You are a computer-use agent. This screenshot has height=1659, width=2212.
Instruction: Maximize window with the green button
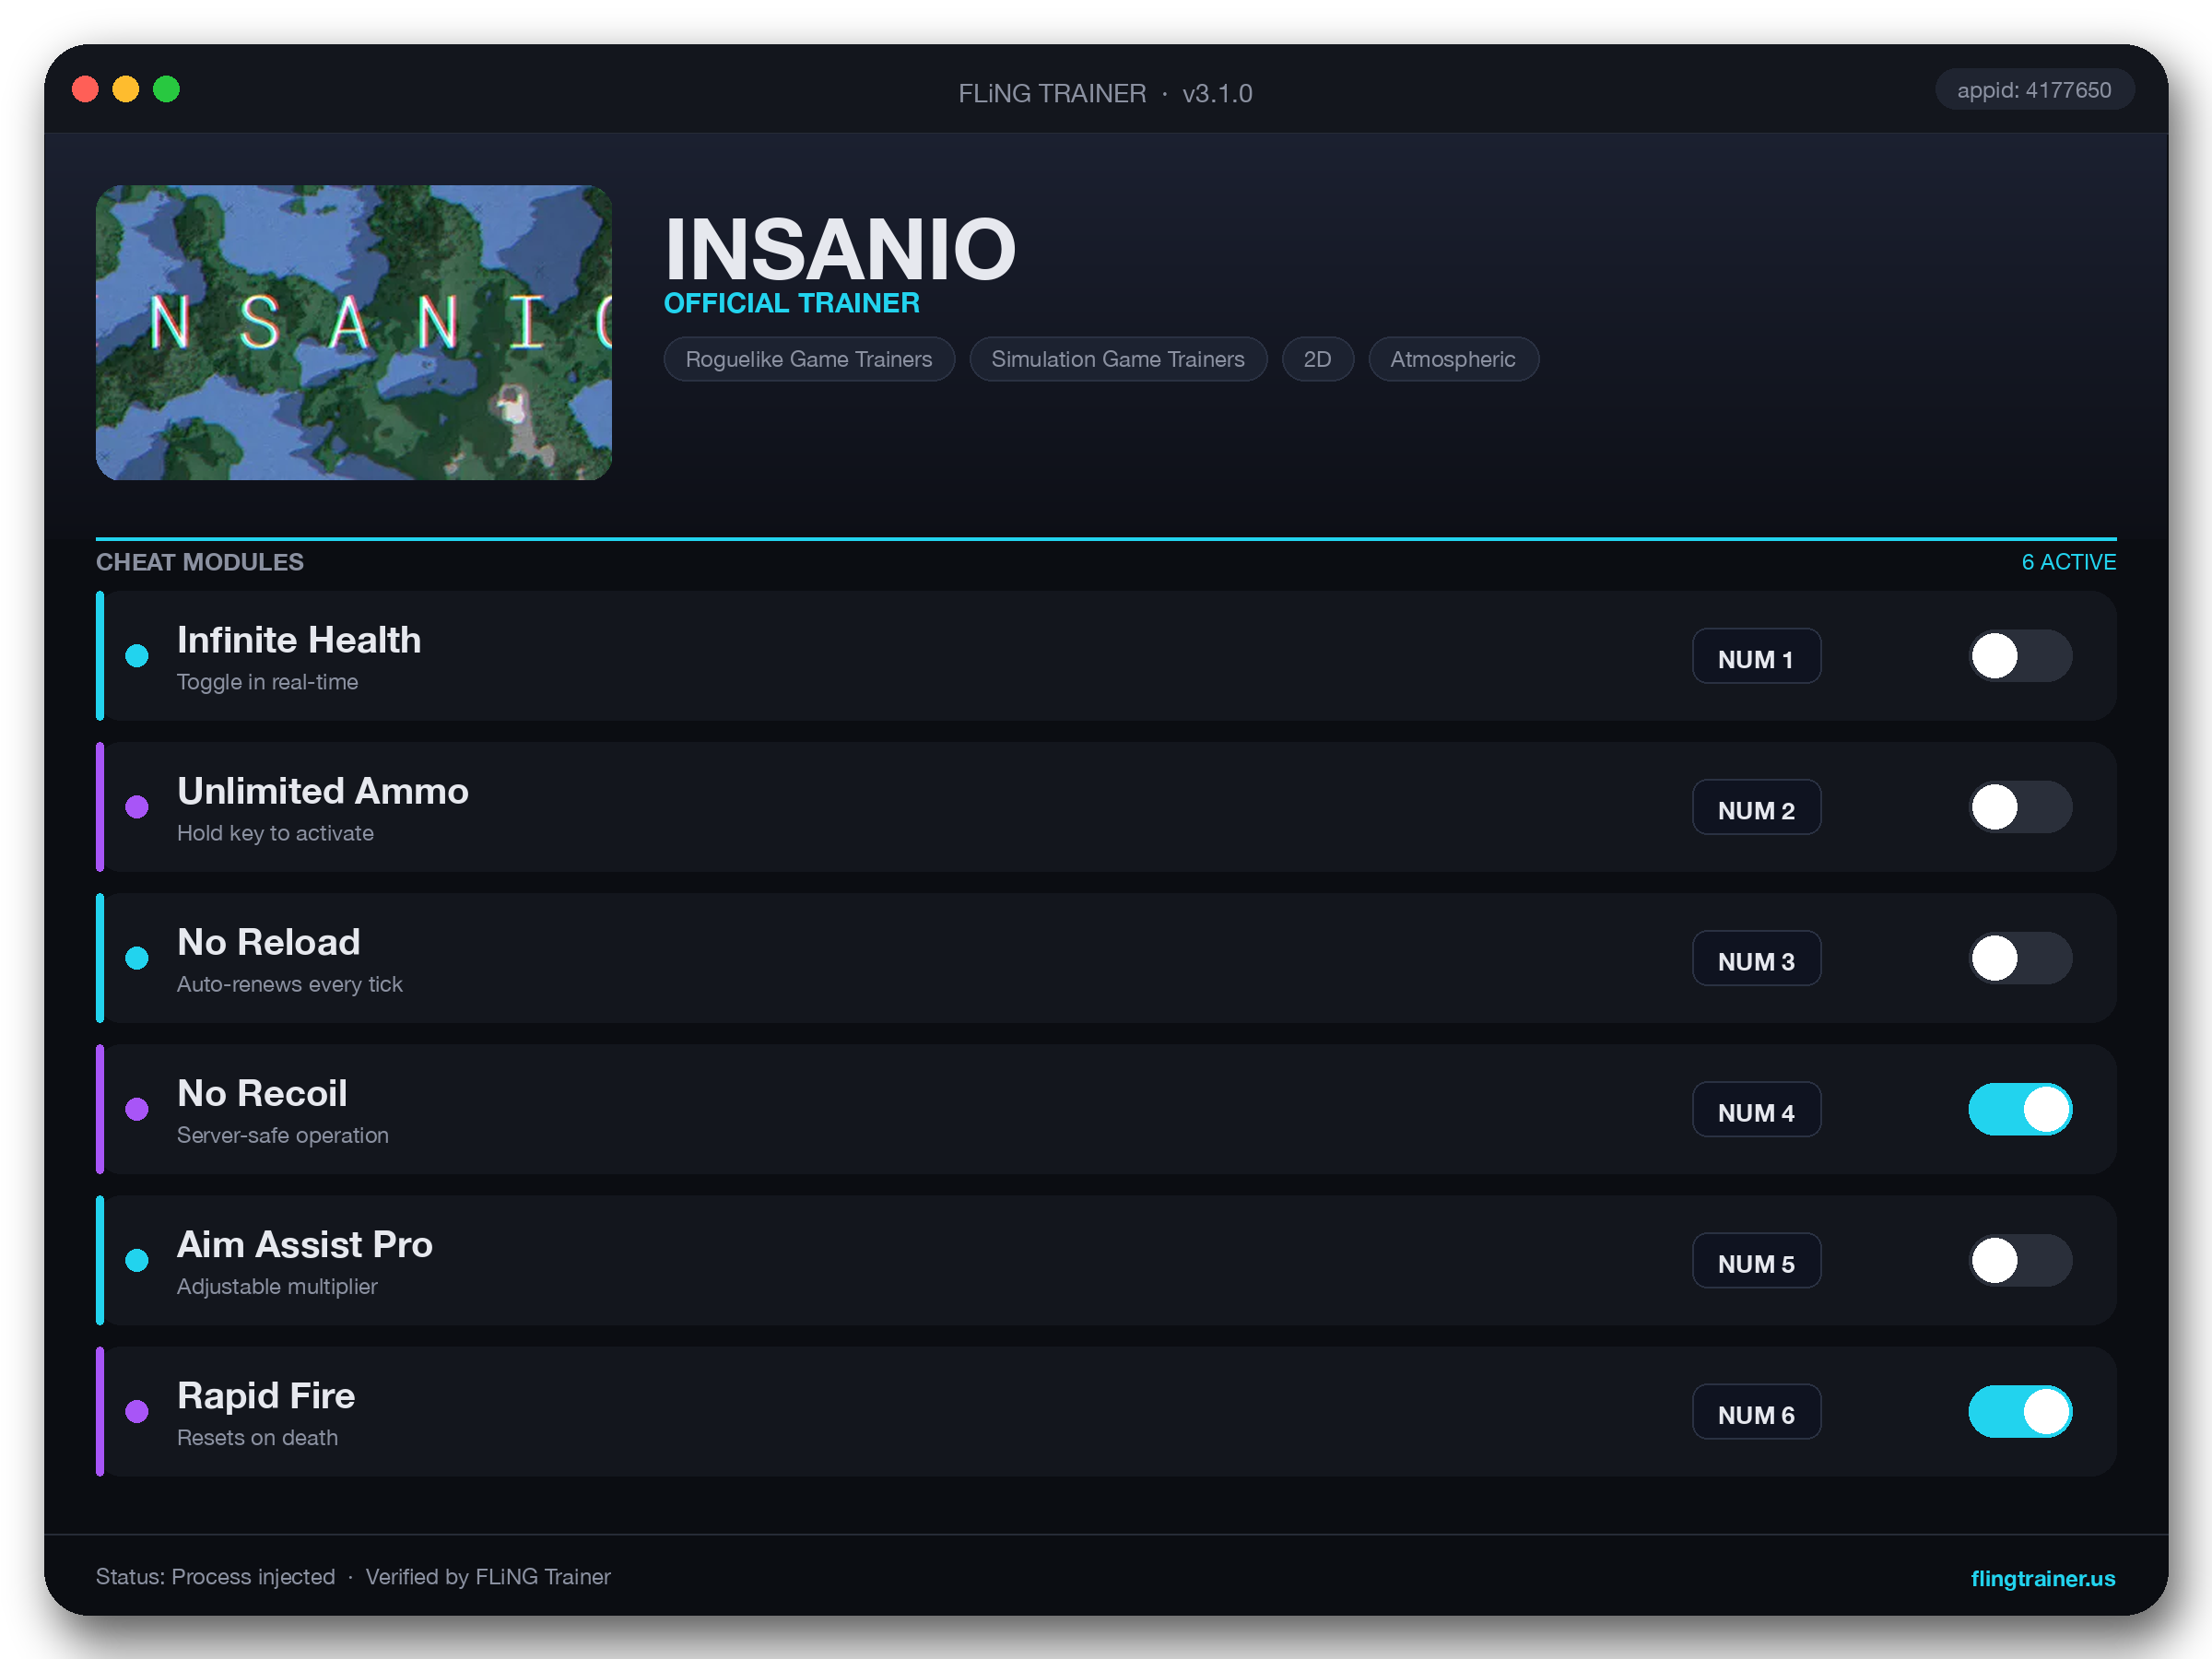[x=167, y=90]
